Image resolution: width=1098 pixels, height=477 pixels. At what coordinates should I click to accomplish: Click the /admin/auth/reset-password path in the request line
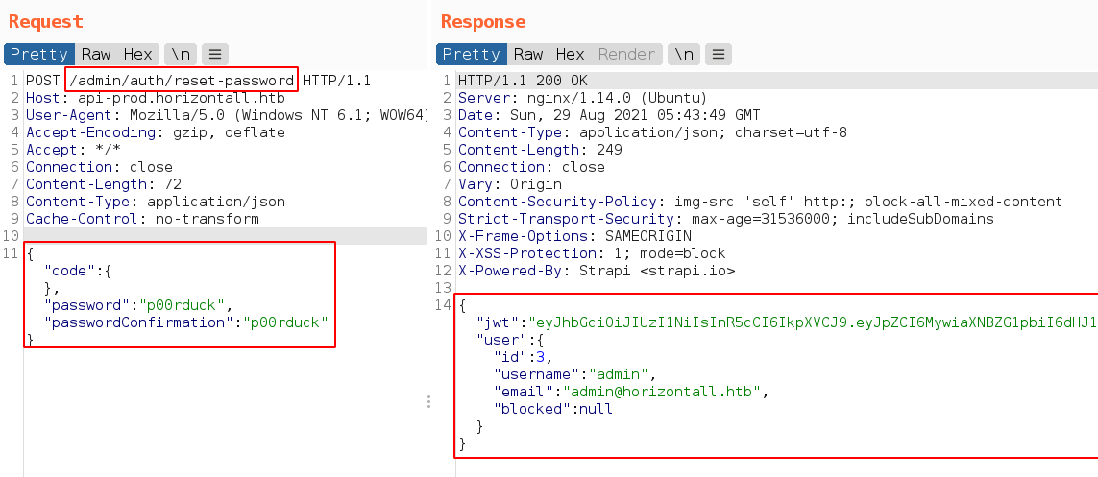(x=182, y=81)
